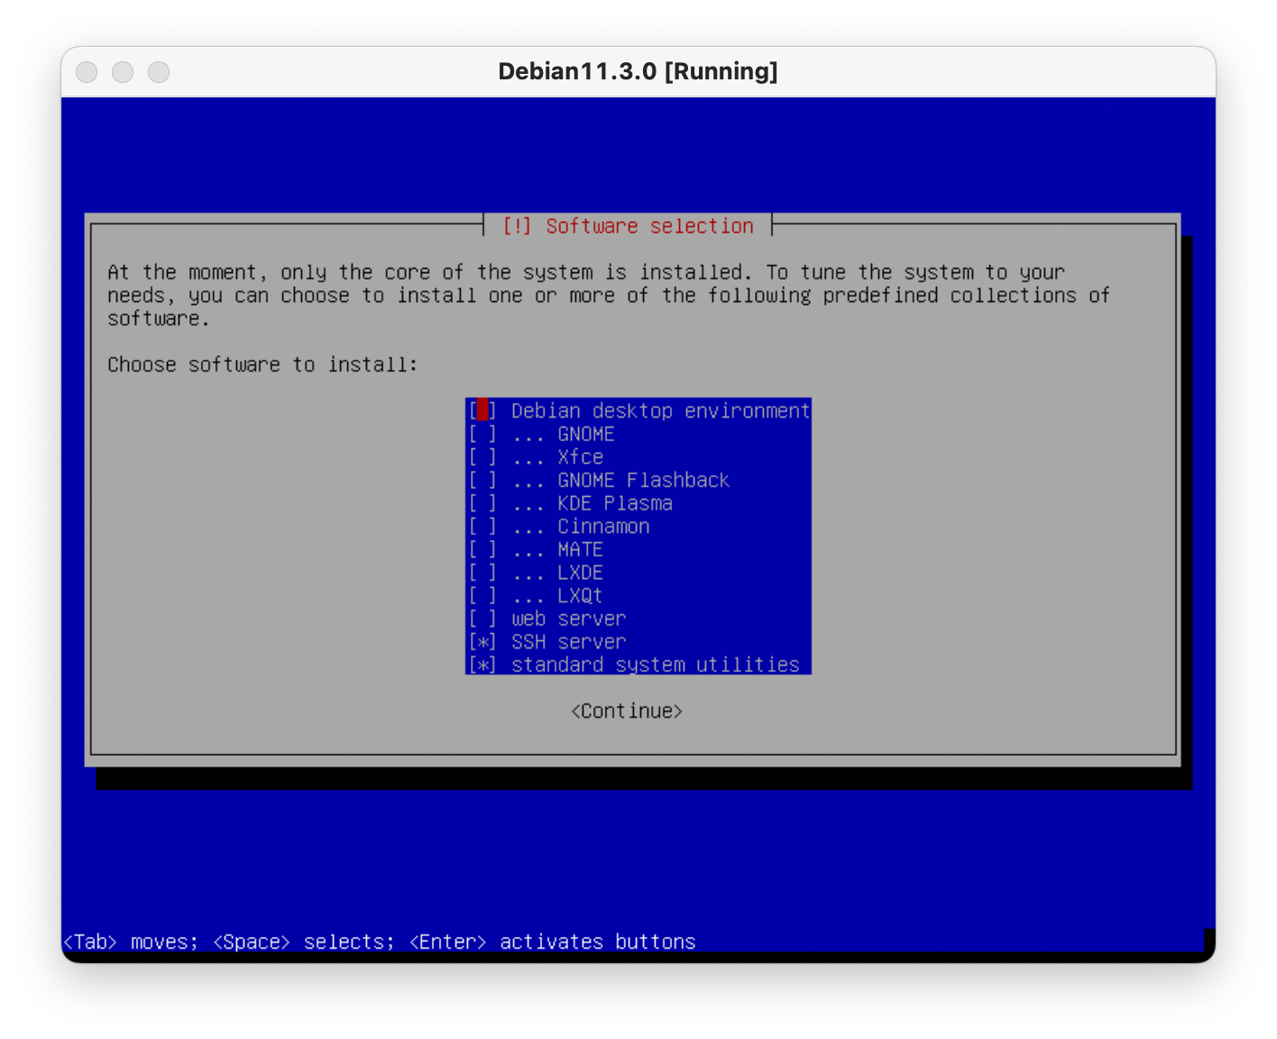This screenshot has width=1277, height=1039.
Task: Enable the Xfce checkbox
Action: click(x=482, y=457)
